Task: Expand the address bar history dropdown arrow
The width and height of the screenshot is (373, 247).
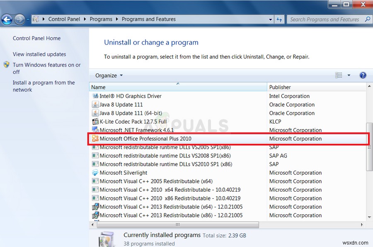Action: (270, 19)
